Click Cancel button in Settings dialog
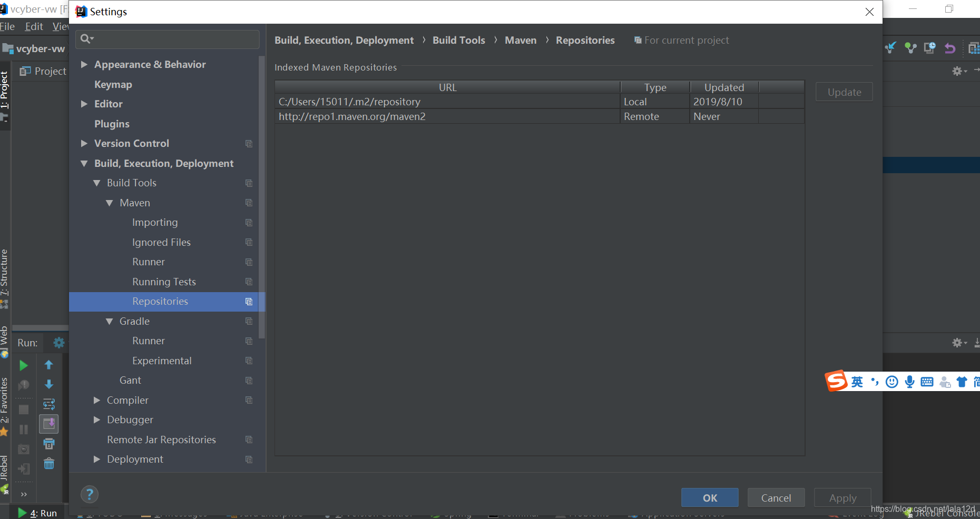 click(776, 498)
